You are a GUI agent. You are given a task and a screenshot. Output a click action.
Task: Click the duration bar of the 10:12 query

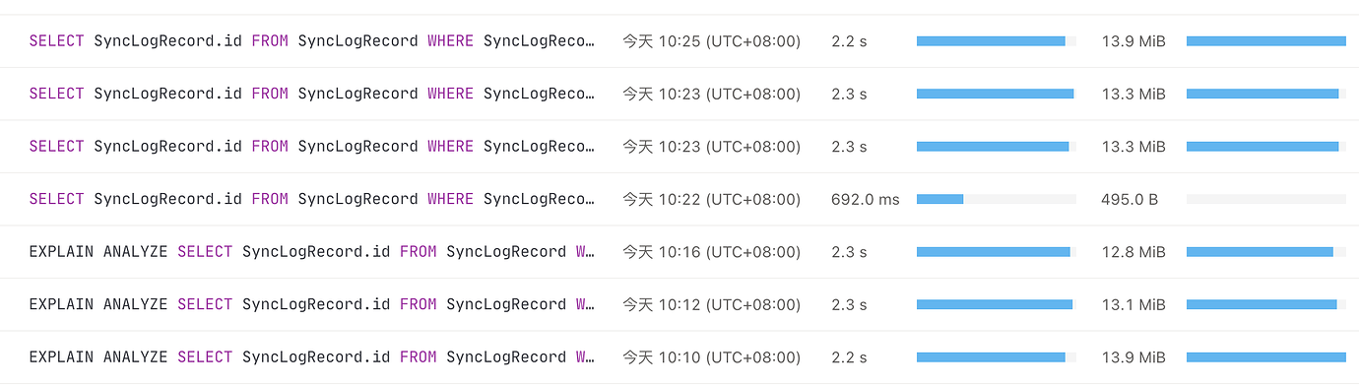coord(996,304)
